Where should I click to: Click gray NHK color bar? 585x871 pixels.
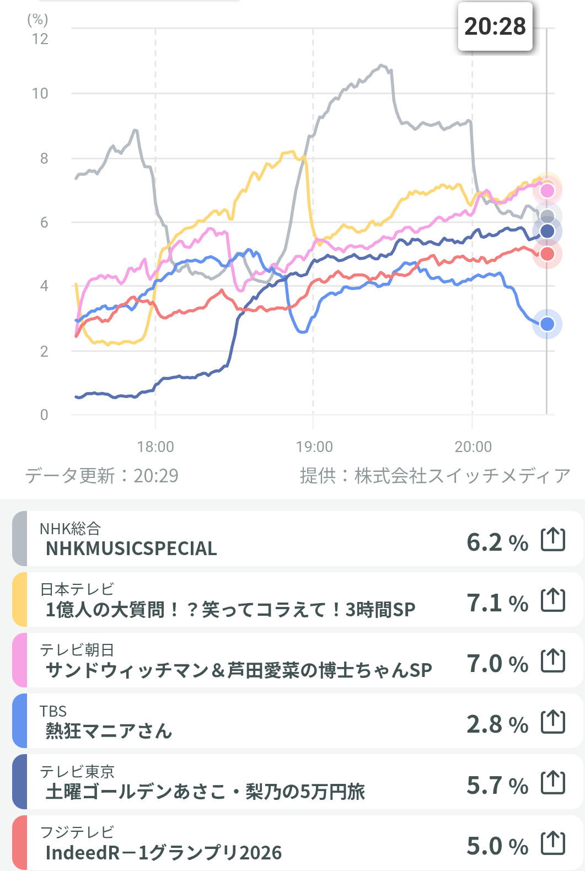click(x=20, y=539)
